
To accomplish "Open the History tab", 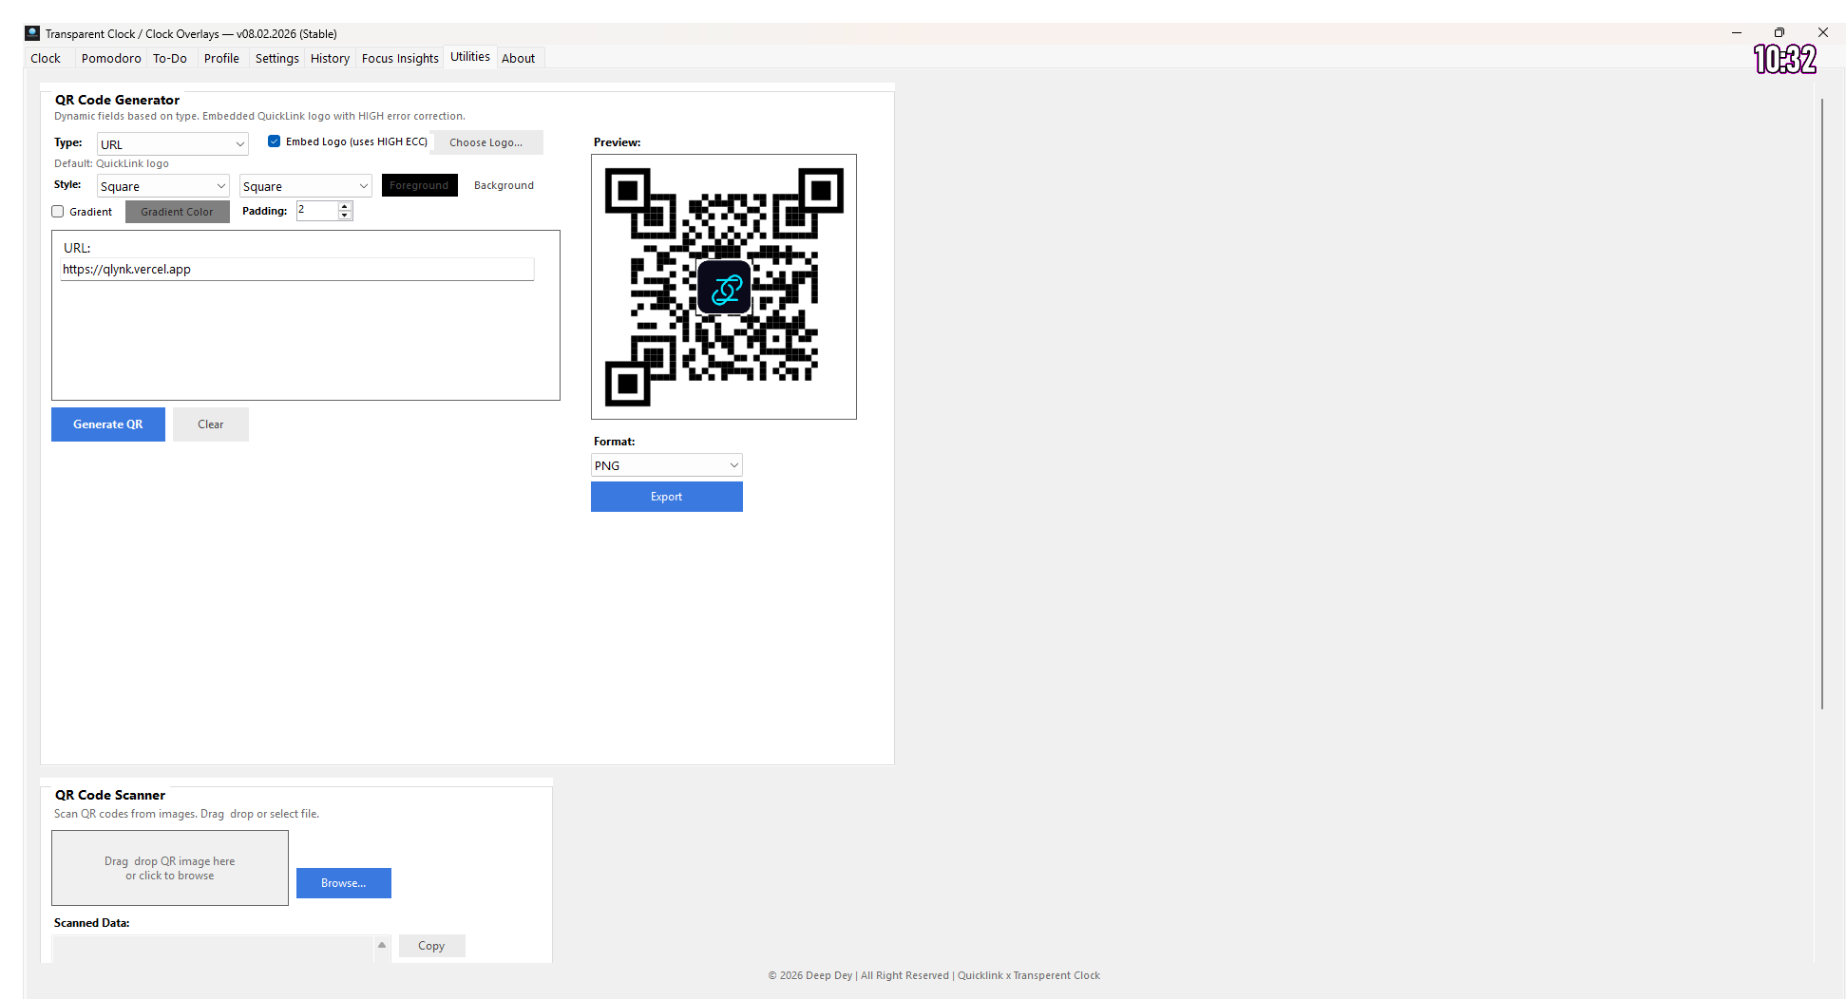I will (330, 58).
